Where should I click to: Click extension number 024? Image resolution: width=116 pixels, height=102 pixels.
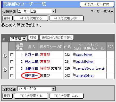pos(67,62)
